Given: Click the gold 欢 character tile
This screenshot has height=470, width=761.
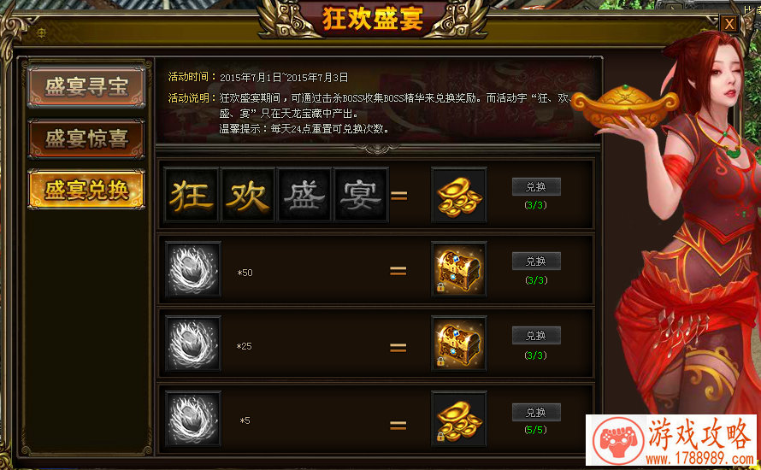Looking at the screenshot, I should pyautogui.click(x=247, y=195).
